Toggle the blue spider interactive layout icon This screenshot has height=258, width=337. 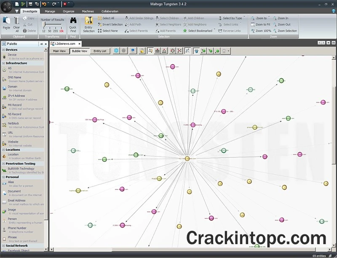[196, 51]
